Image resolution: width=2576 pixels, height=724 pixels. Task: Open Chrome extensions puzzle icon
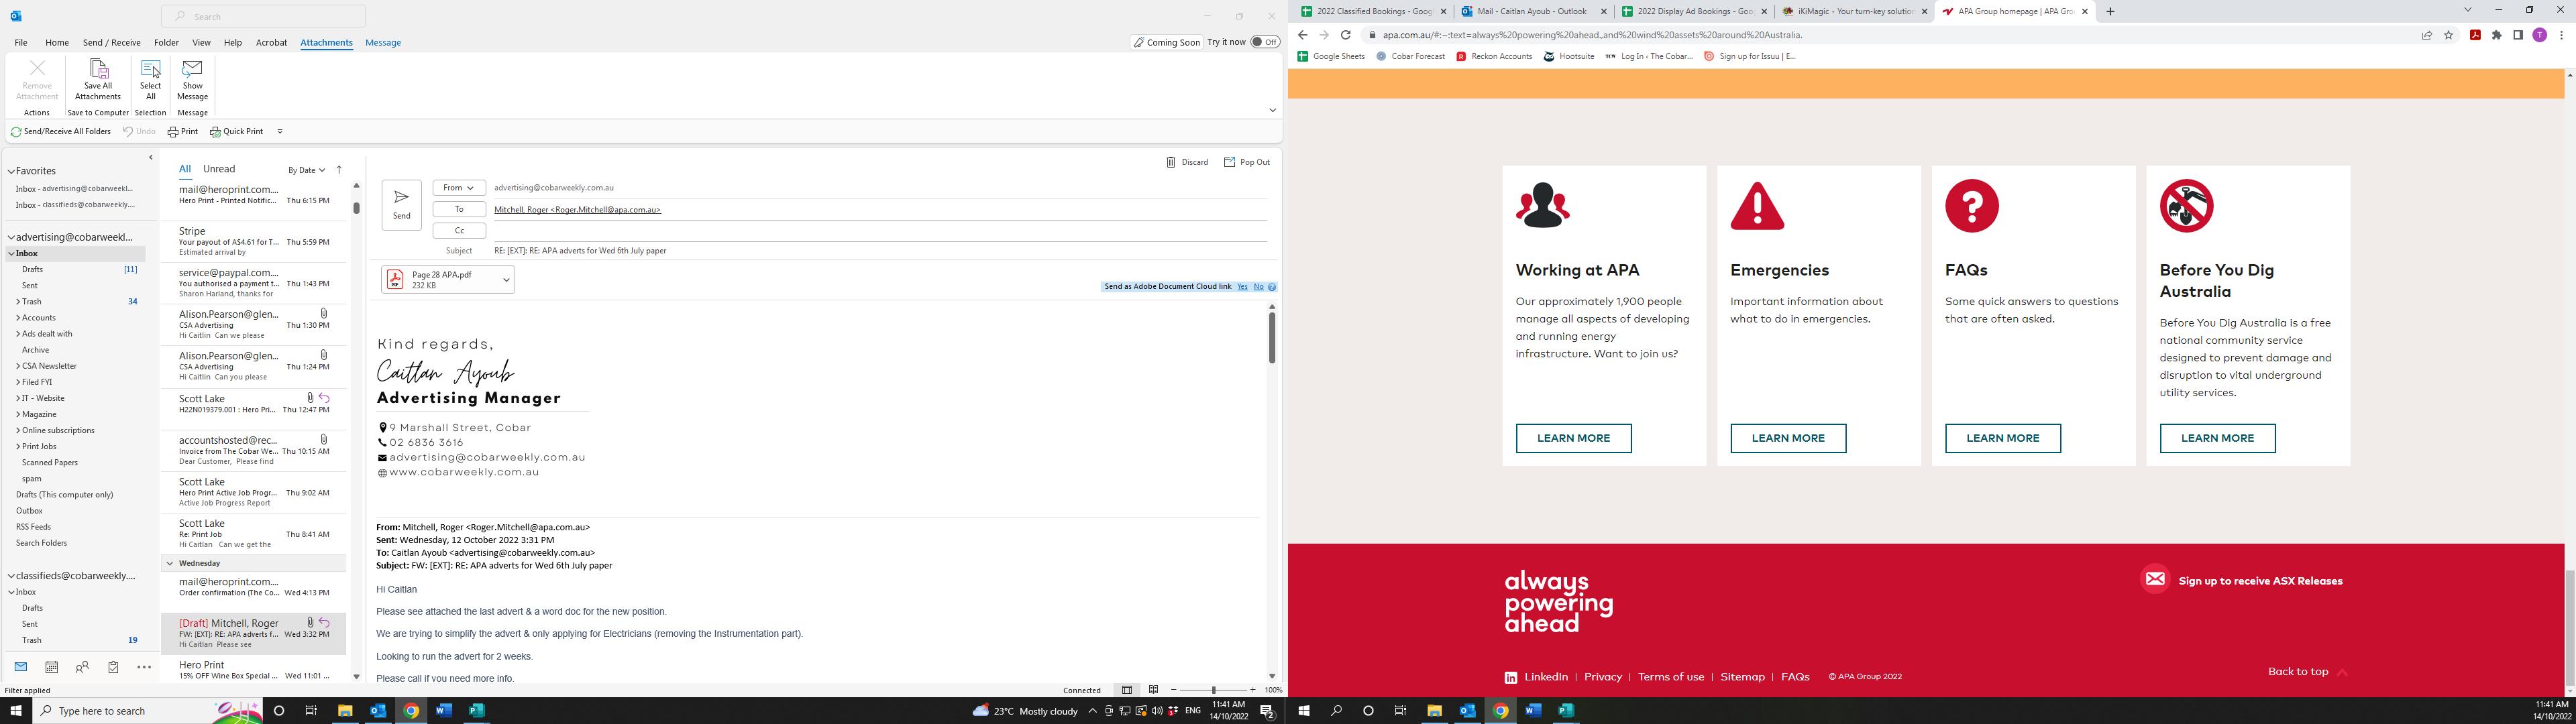2496,35
